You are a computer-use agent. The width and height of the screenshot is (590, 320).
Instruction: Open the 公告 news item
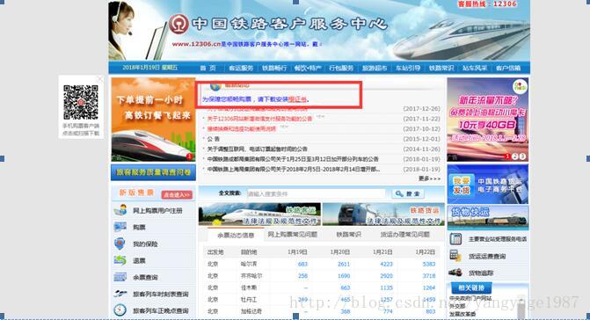[x=214, y=139]
